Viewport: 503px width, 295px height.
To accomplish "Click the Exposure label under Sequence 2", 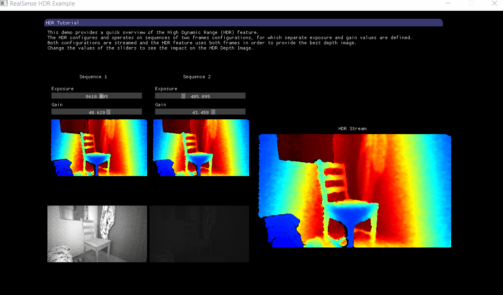I will point(166,89).
